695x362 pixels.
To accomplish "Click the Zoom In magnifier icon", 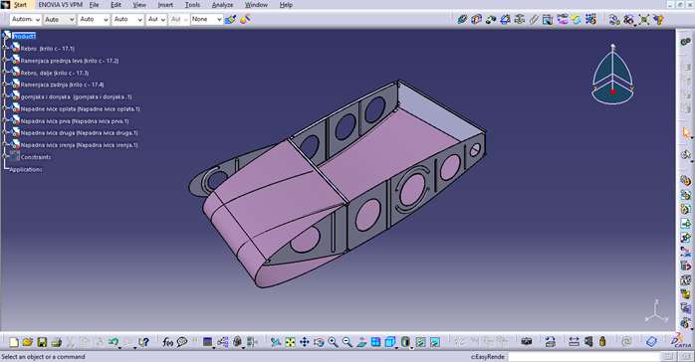I will [333, 342].
